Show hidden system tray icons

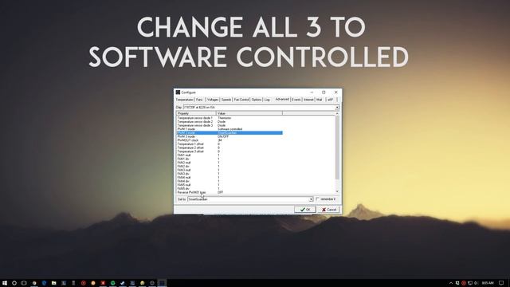[x=451, y=283]
